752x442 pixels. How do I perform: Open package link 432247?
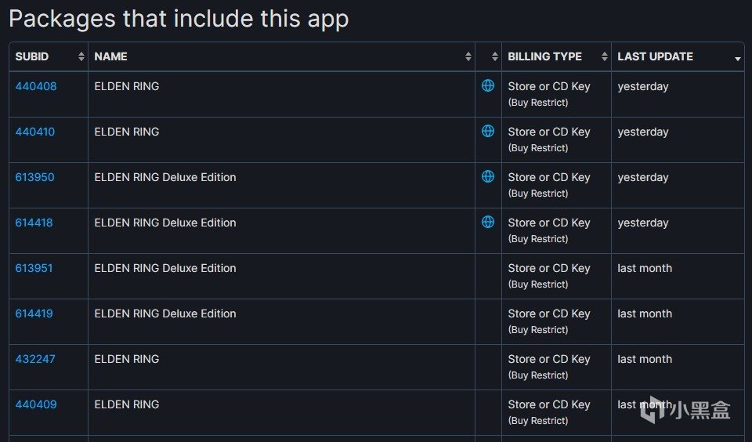point(35,359)
